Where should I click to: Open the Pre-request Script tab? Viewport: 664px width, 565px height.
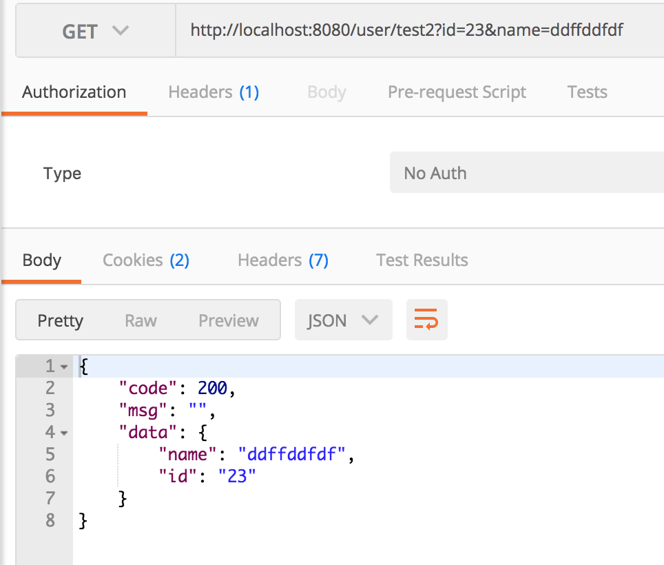(x=457, y=92)
